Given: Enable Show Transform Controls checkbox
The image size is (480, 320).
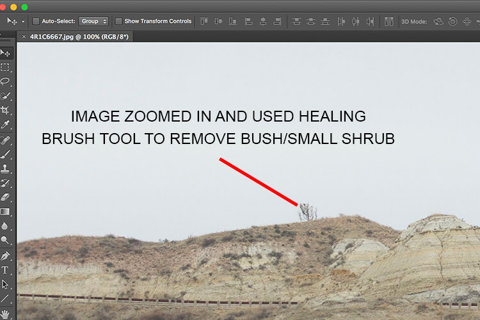Looking at the screenshot, I should [118, 21].
